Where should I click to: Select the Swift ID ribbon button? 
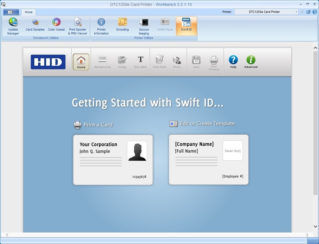pos(186,25)
